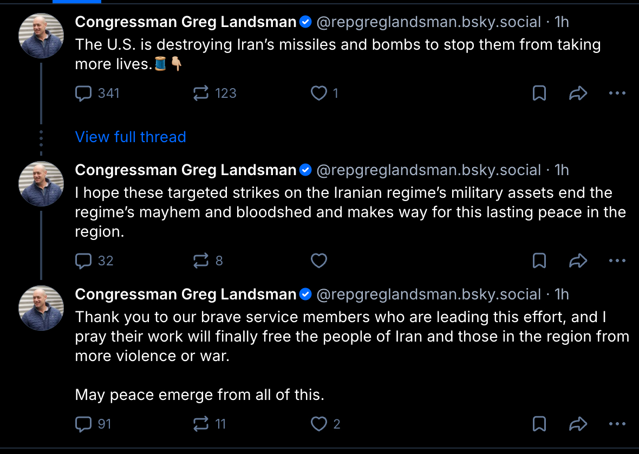The height and width of the screenshot is (454, 639).
Task: Open the View full thread link
Action: point(131,137)
